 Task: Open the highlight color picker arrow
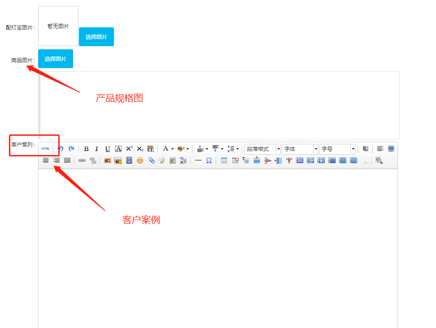tap(187, 149)
